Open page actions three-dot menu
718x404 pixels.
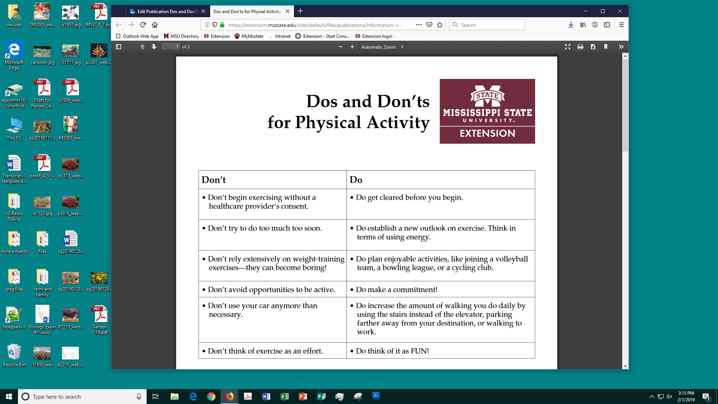[x=419, y=25]
